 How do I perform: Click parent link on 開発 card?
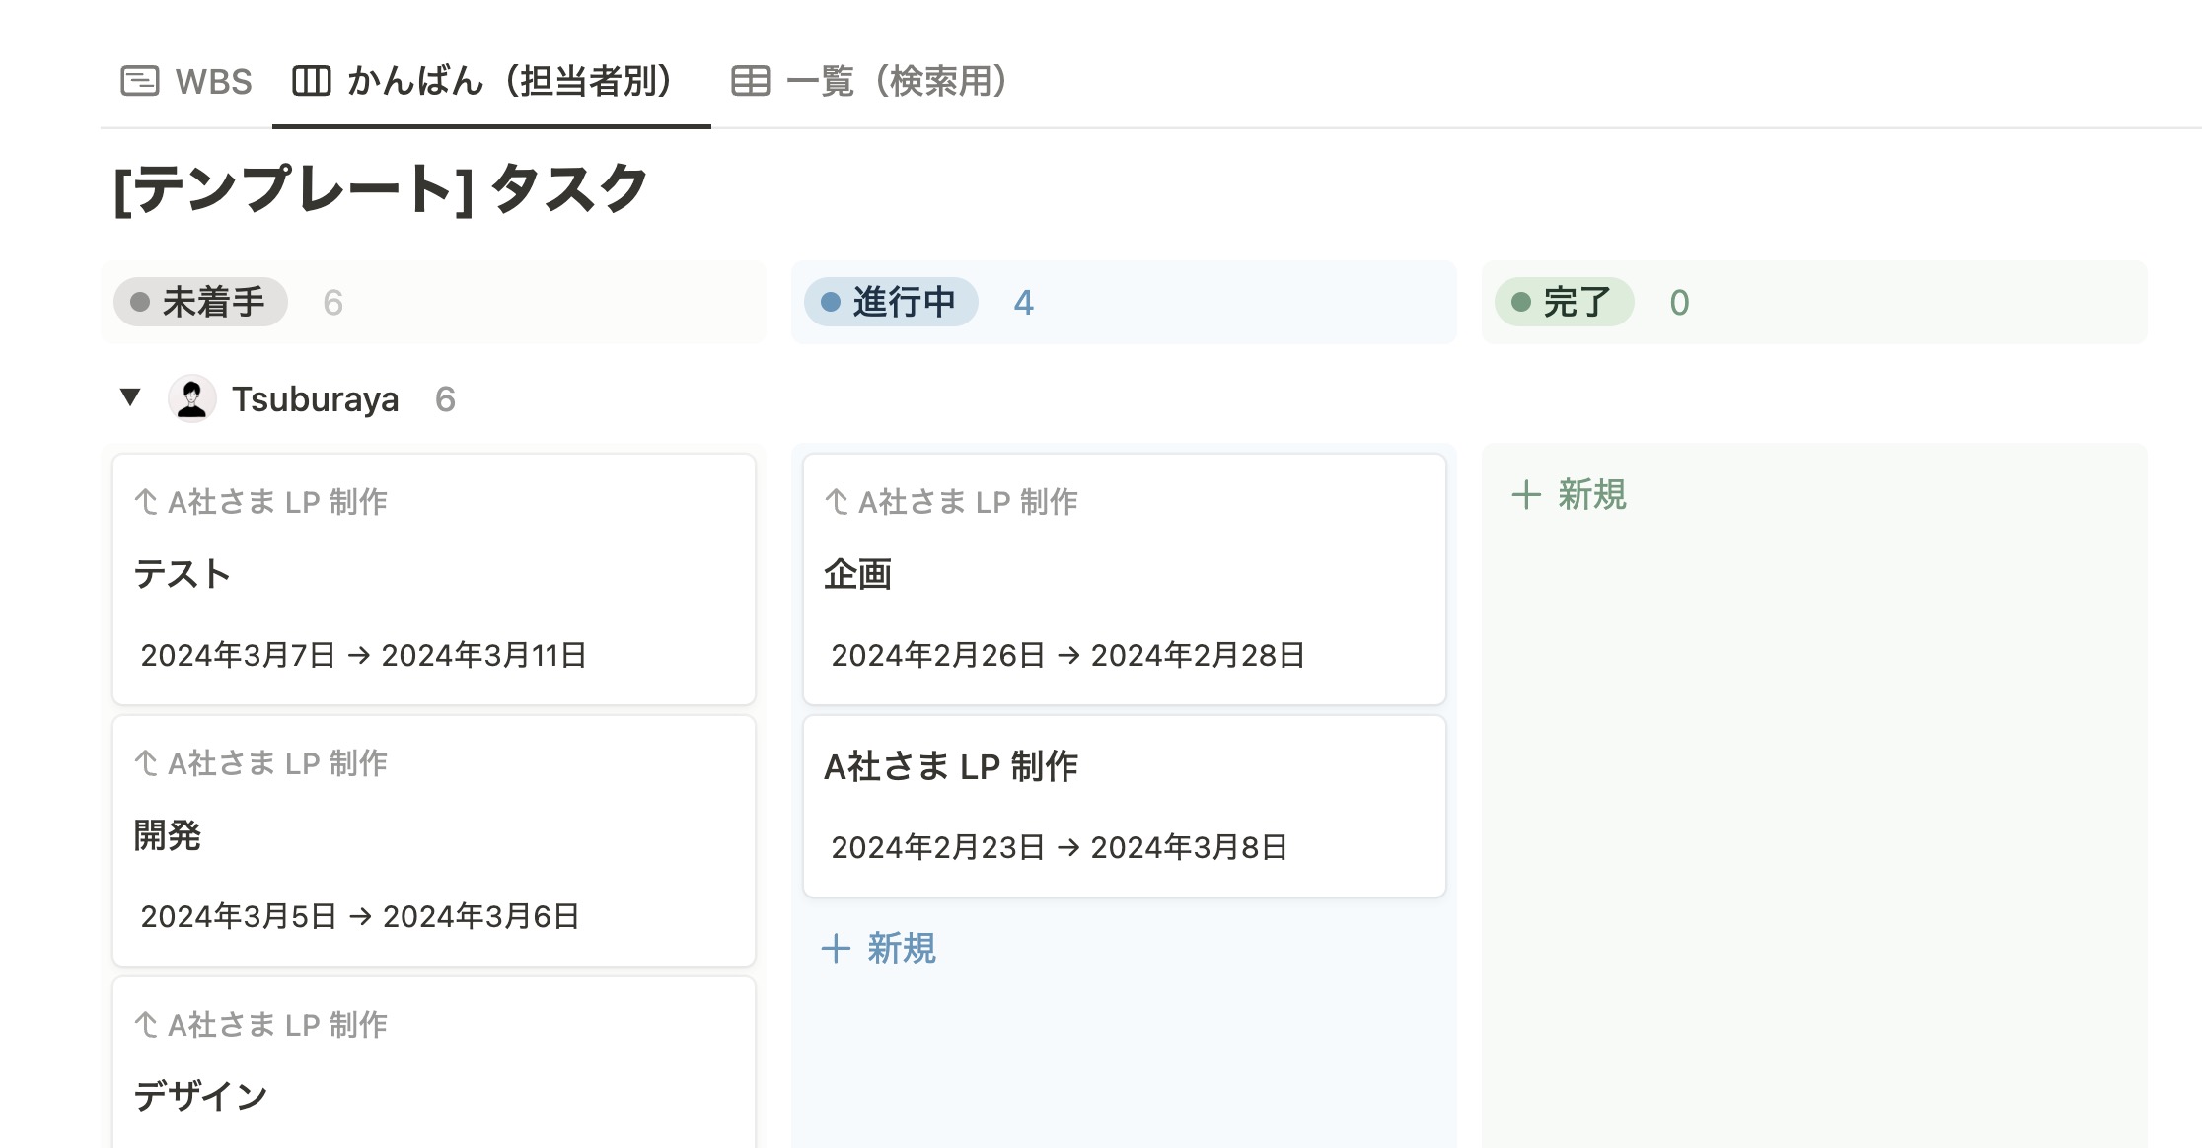[261, 763]
